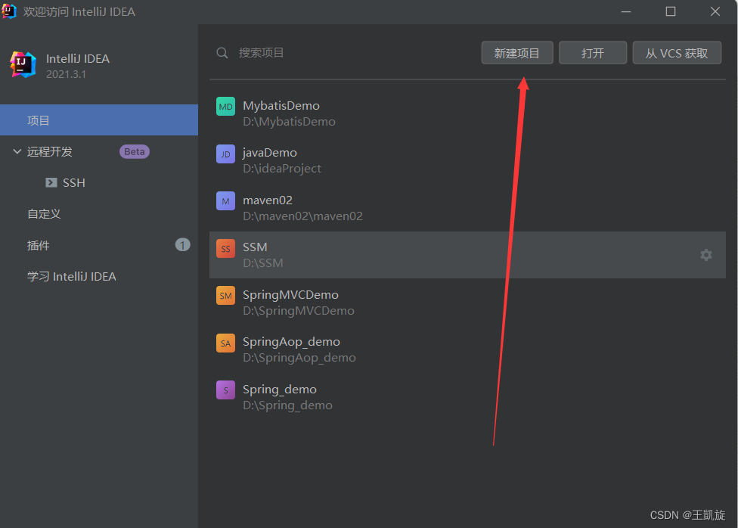Screen dimensions: 738x528
Task: Click the SSH terminal icon
Action: pos(51,183)
